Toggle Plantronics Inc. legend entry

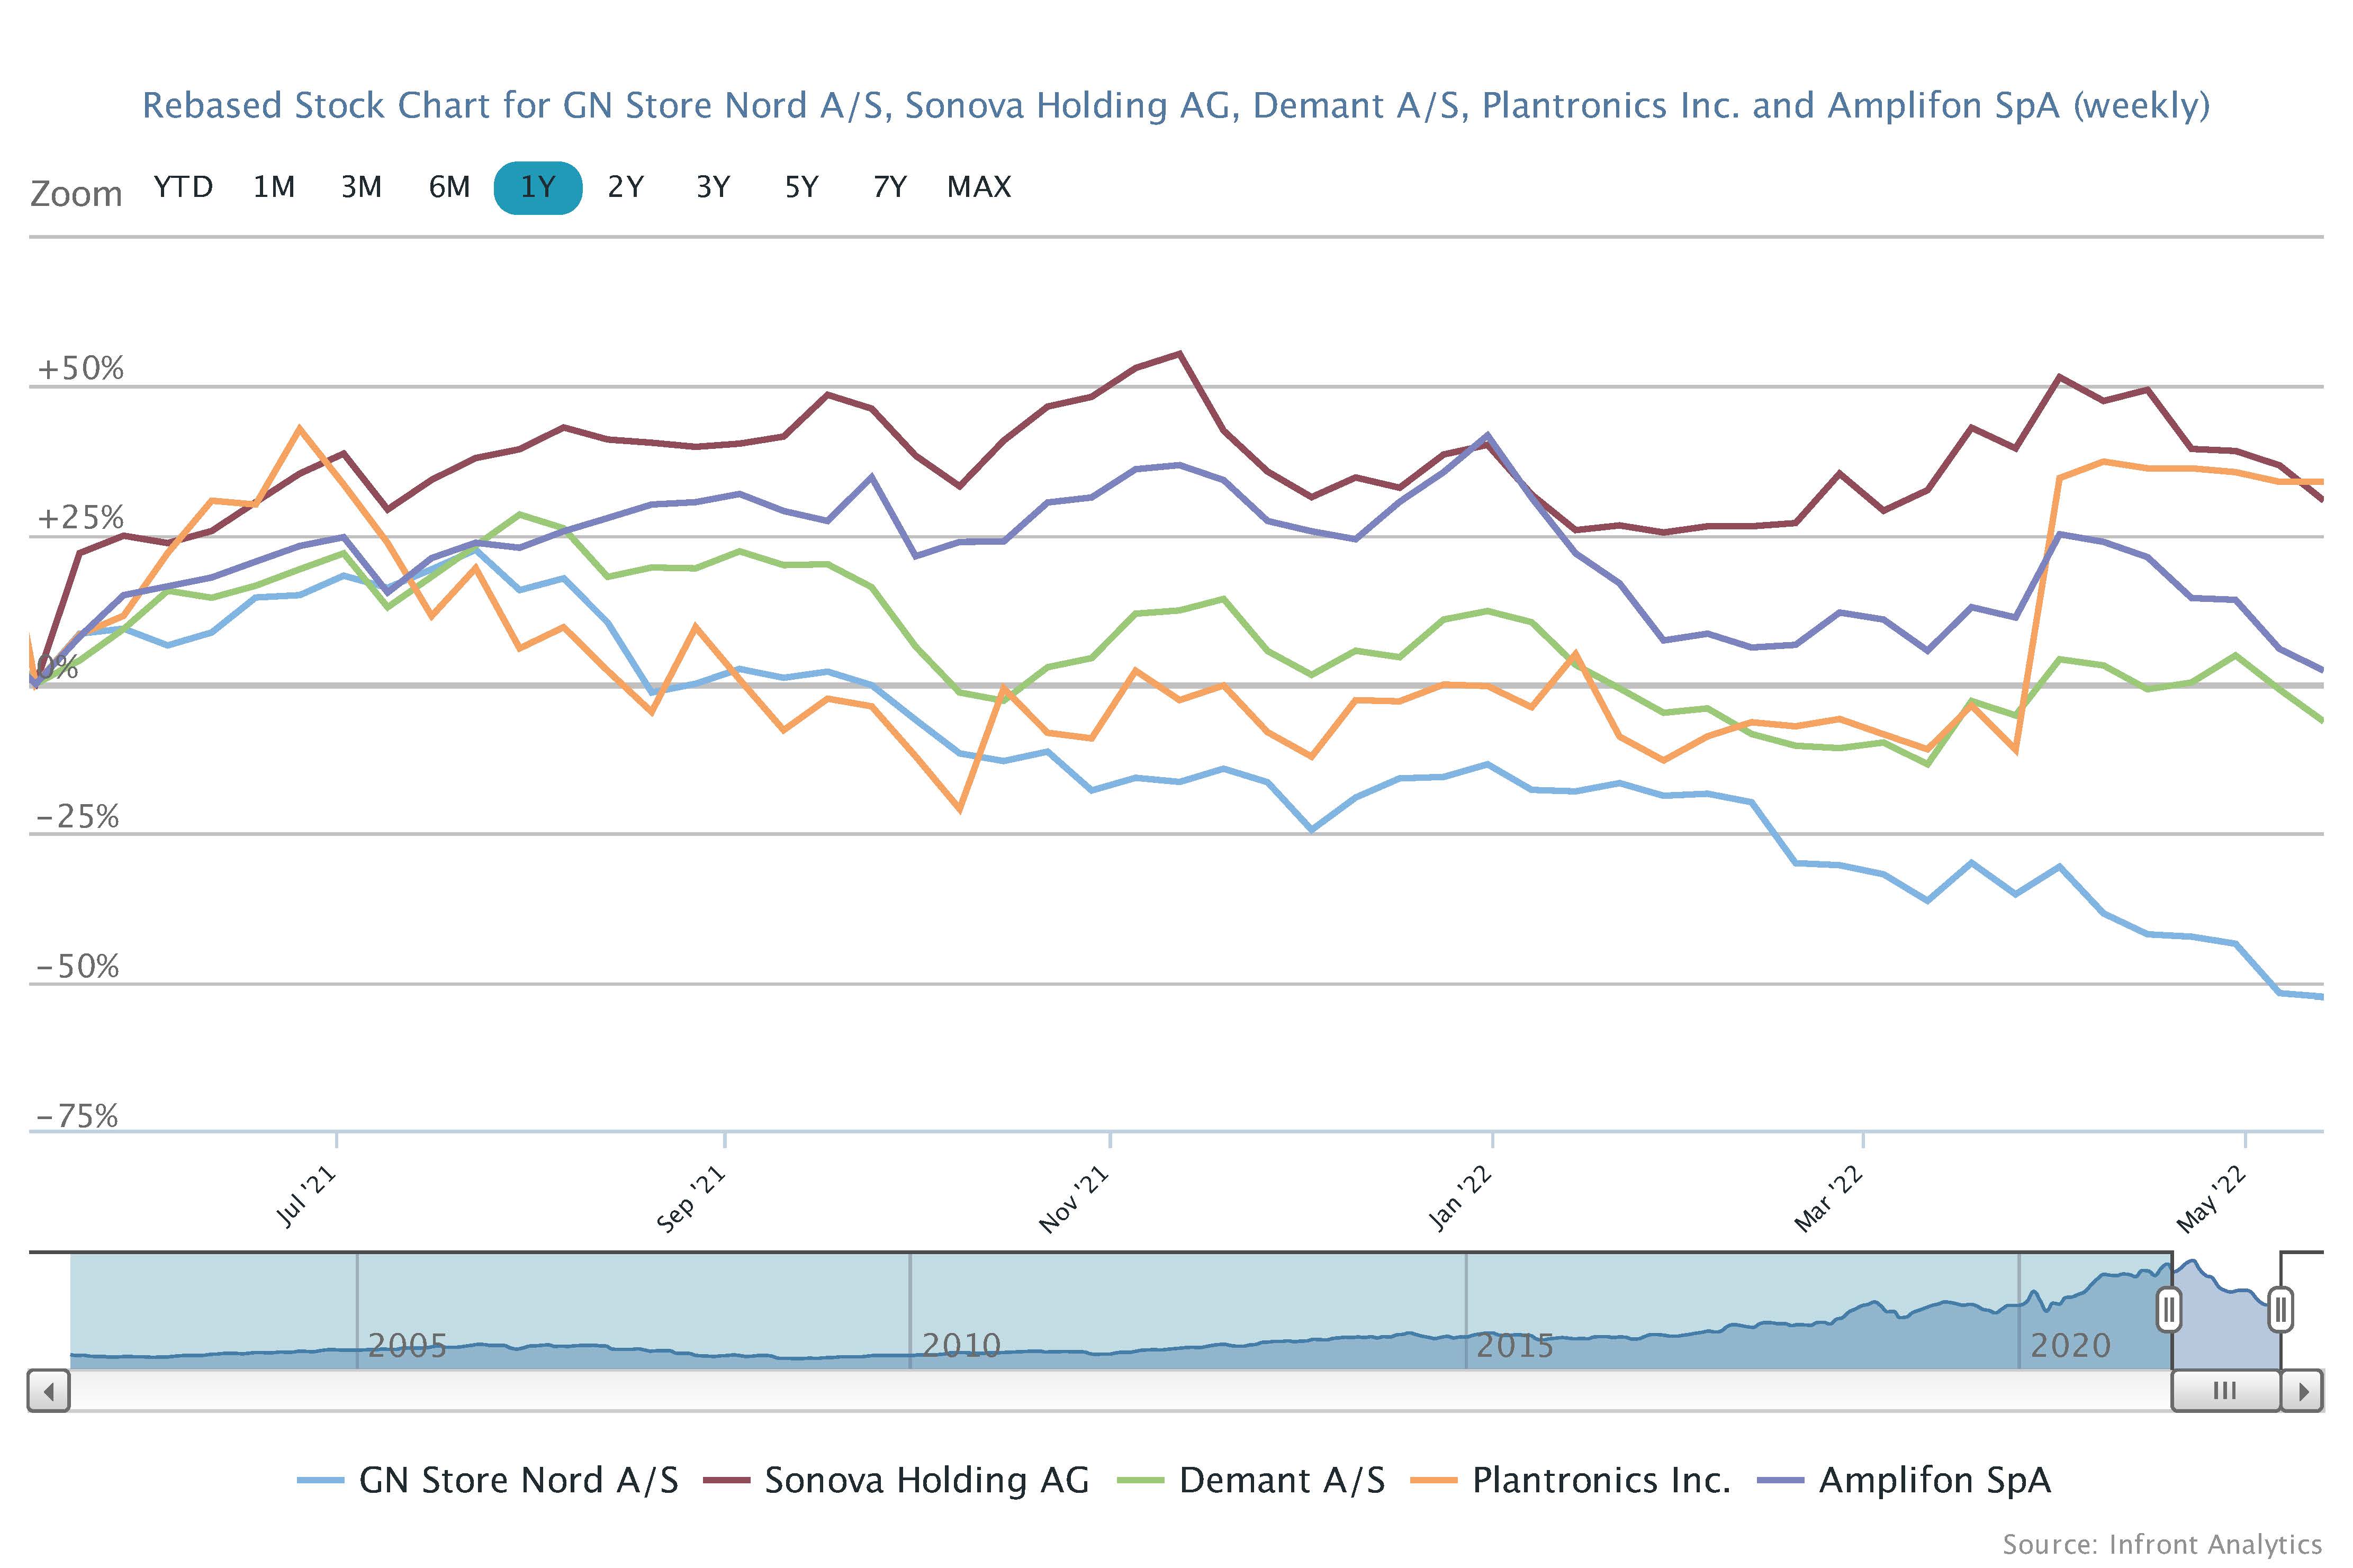coord(1570,1481)
